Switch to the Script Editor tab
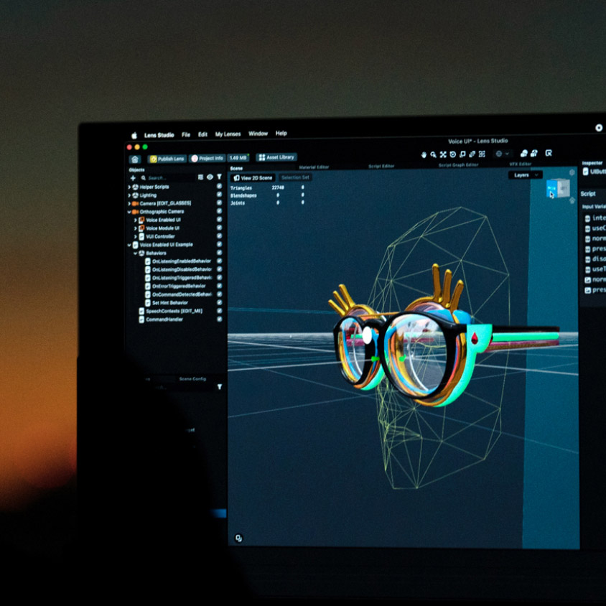Viewport: 606px width, 606px height. (381, 166)
